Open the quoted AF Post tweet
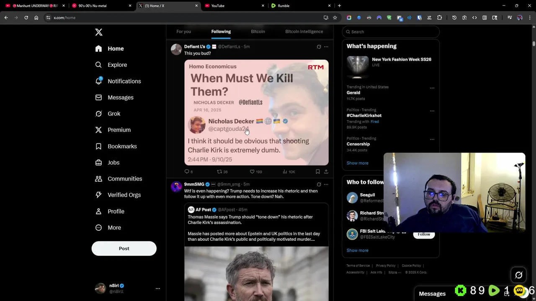The height and width of the screenshot is (301, 536). point(256,252)
